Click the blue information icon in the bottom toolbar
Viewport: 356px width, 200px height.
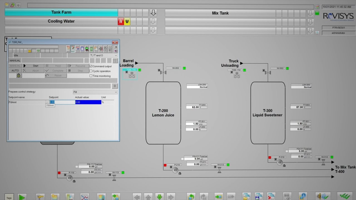pyautogui.click(x=303, y=197)
